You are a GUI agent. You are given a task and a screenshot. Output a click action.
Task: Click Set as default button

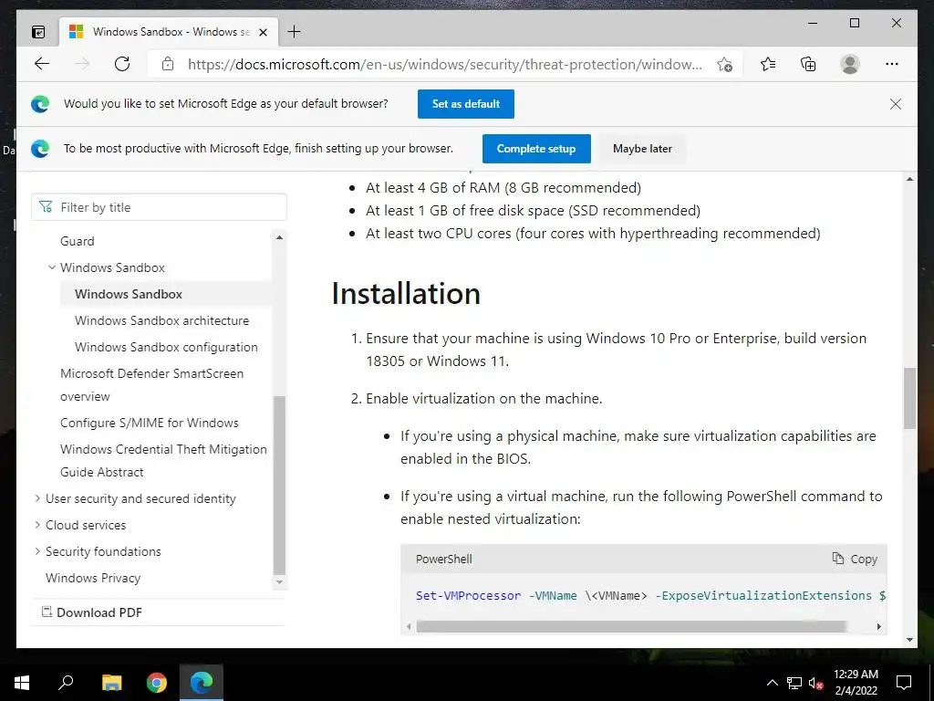pyautogui.click(x=466, y=104)
